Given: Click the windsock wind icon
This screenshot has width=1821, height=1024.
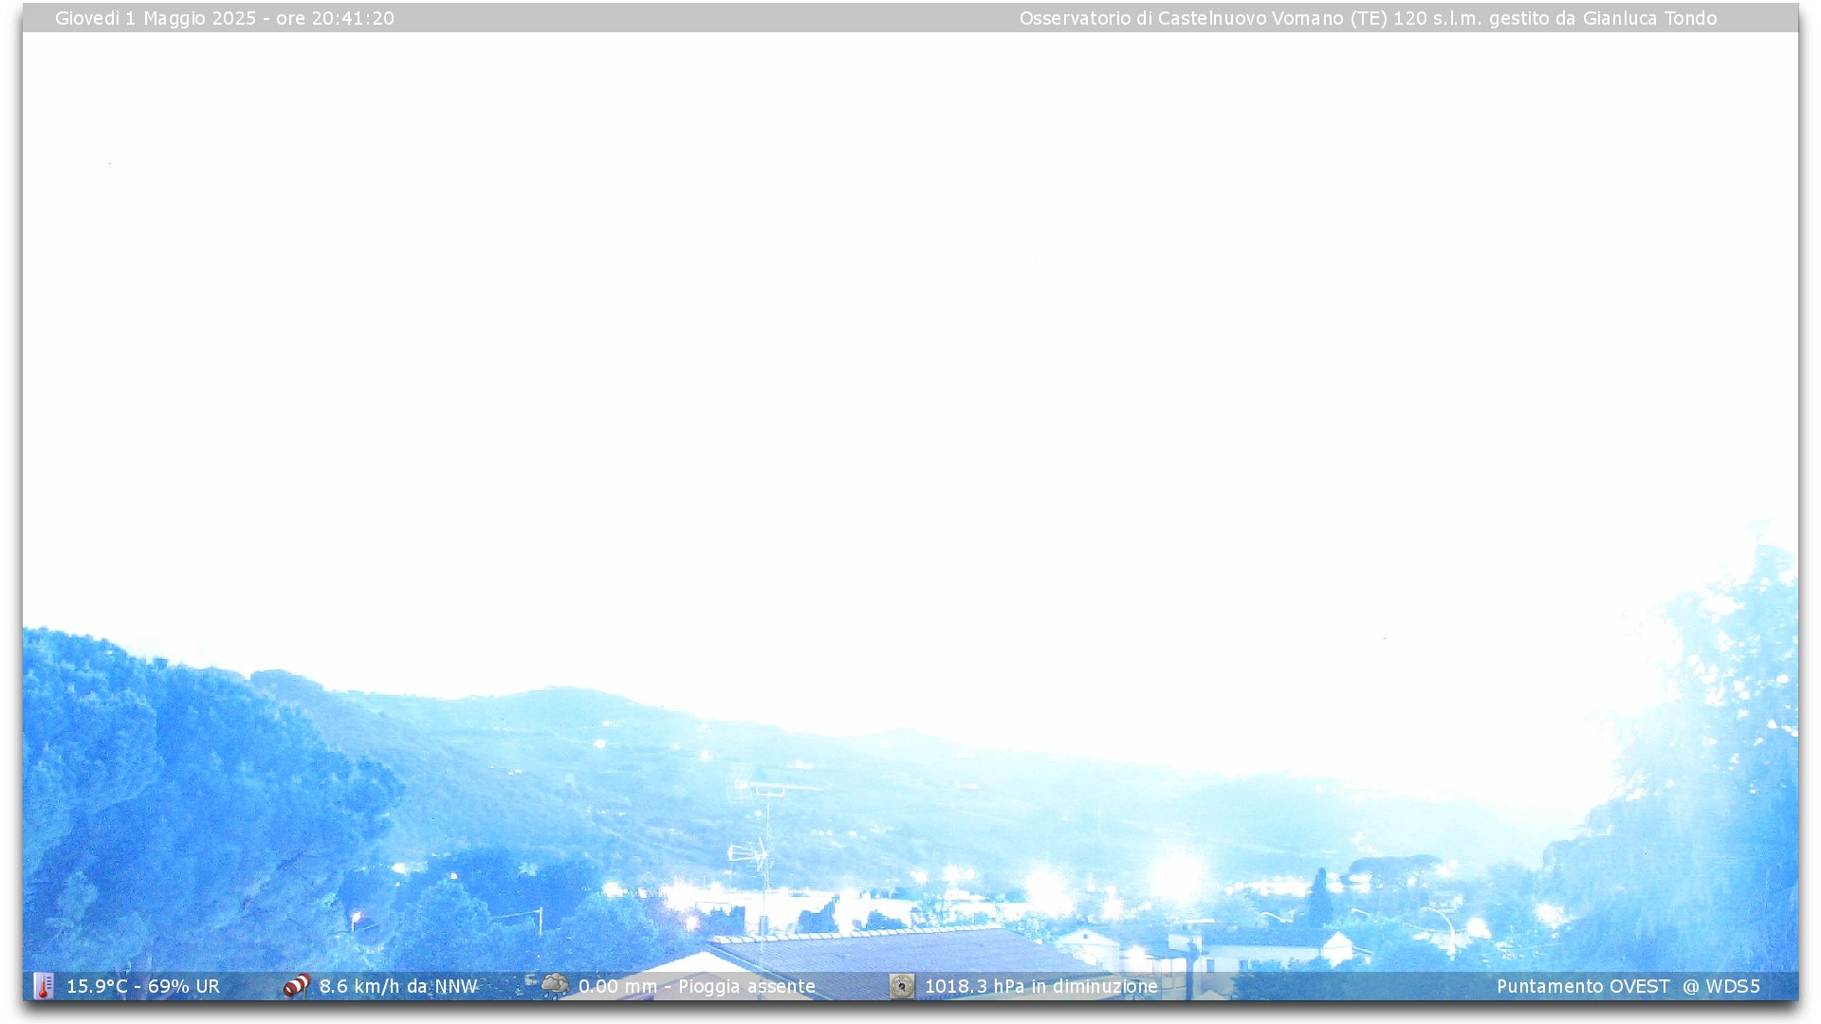Looking at the screenshot, I should pos(297,986).
